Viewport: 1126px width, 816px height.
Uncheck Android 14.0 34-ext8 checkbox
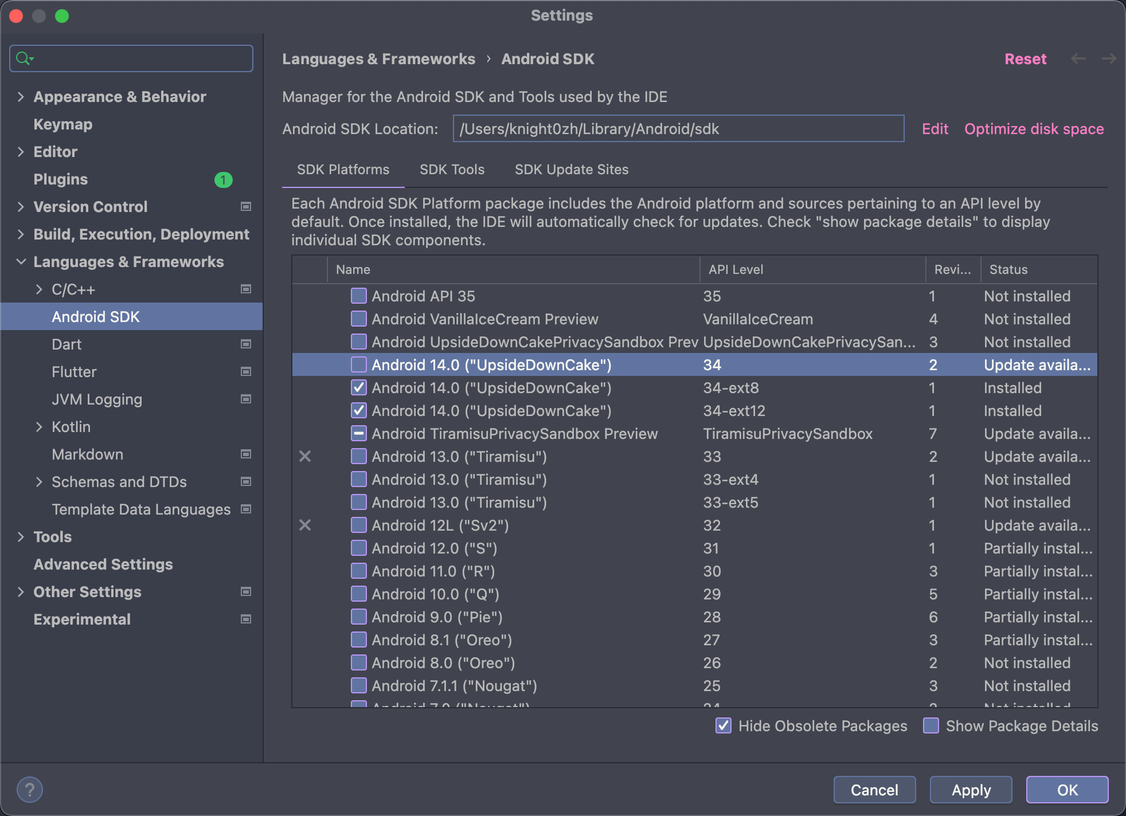coord(359,387)
